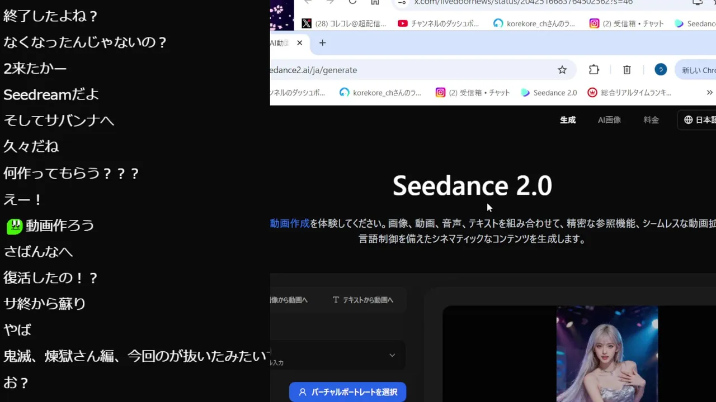
Task: Expand the model dropdown chevron
Action: tap(392, 355)
